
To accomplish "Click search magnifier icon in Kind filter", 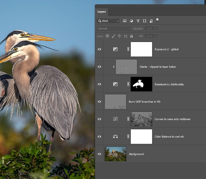I will [100, 21].
